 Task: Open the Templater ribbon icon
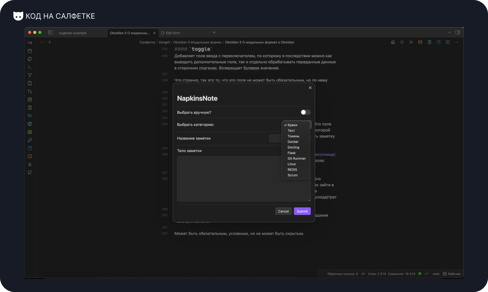[x=30, y=43]
